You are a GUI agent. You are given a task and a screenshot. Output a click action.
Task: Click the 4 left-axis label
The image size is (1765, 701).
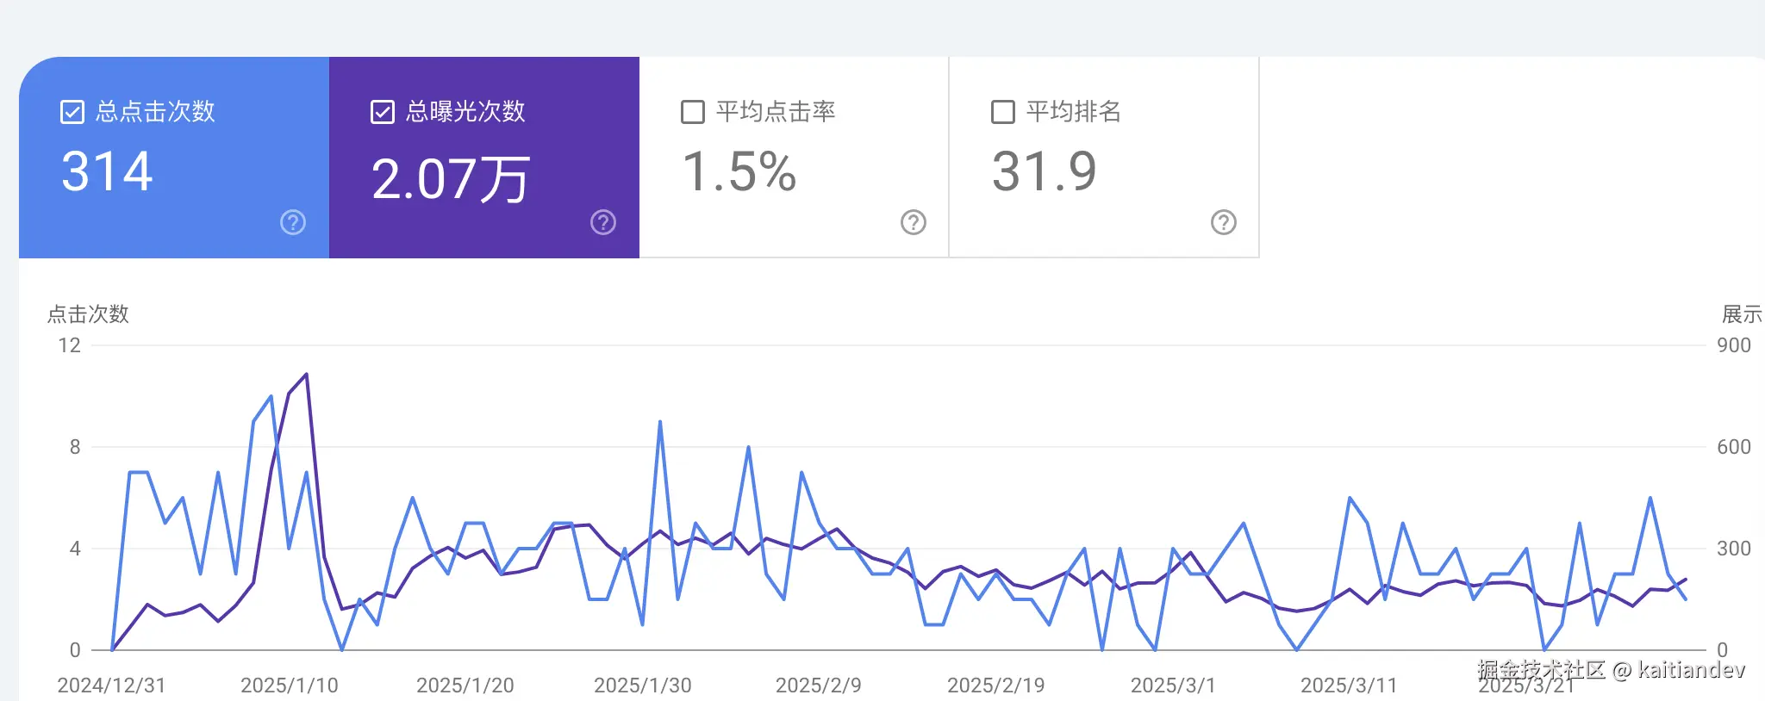tap(75, 549)
